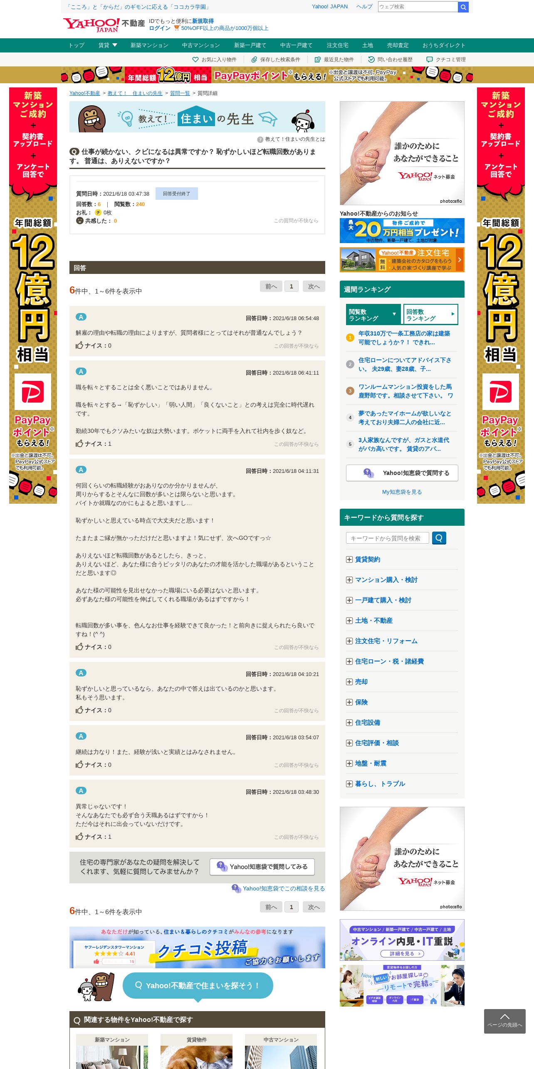Click the orange arrow on 注文住宅 banner
534x1069 pixels.
point(460,260)
